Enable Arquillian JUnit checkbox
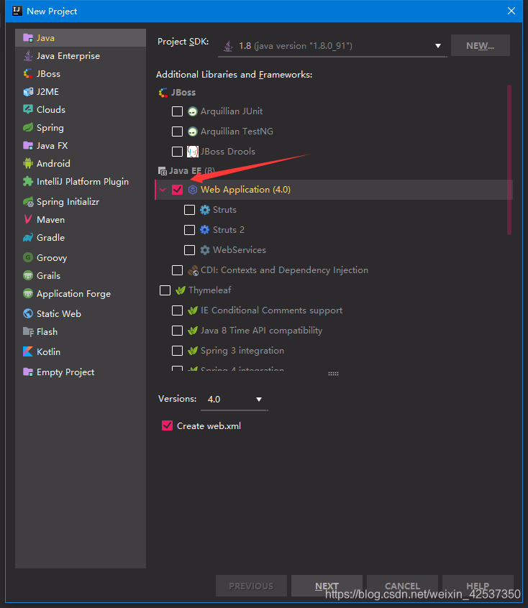Screen dimensions: 528x608 coord(177,111)
